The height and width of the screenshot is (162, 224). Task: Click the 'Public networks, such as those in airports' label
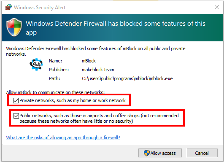(x=99, y=118)
